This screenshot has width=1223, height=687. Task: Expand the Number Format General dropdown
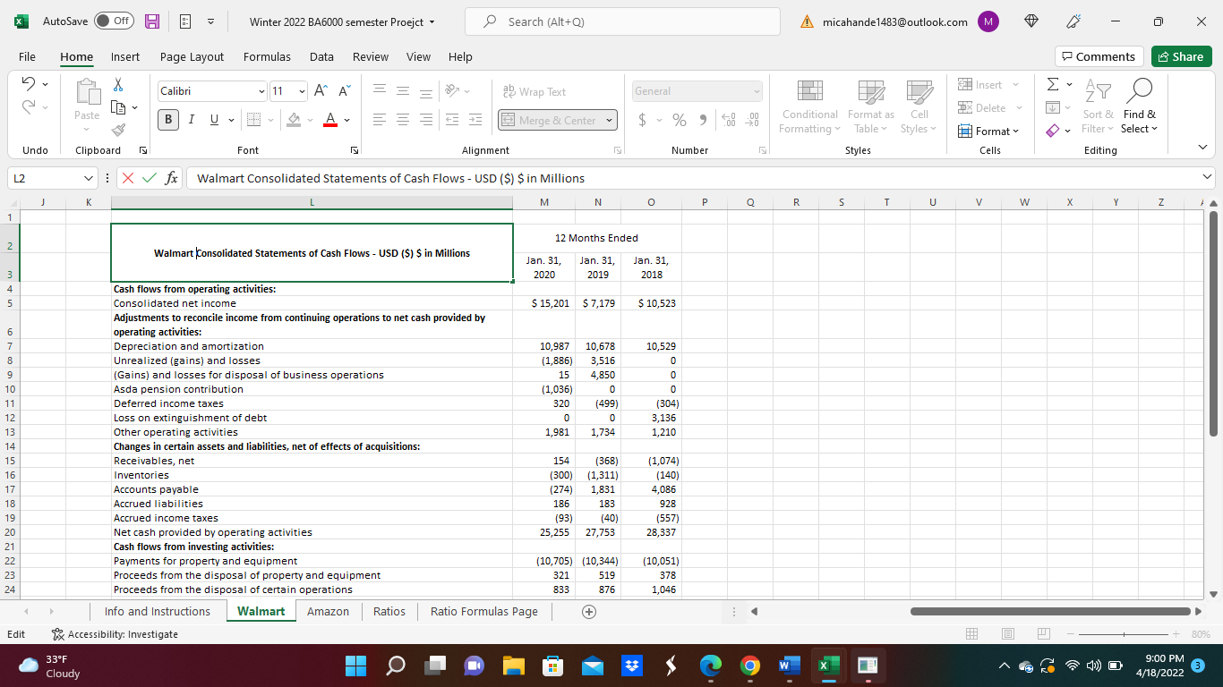coord(757,91)
